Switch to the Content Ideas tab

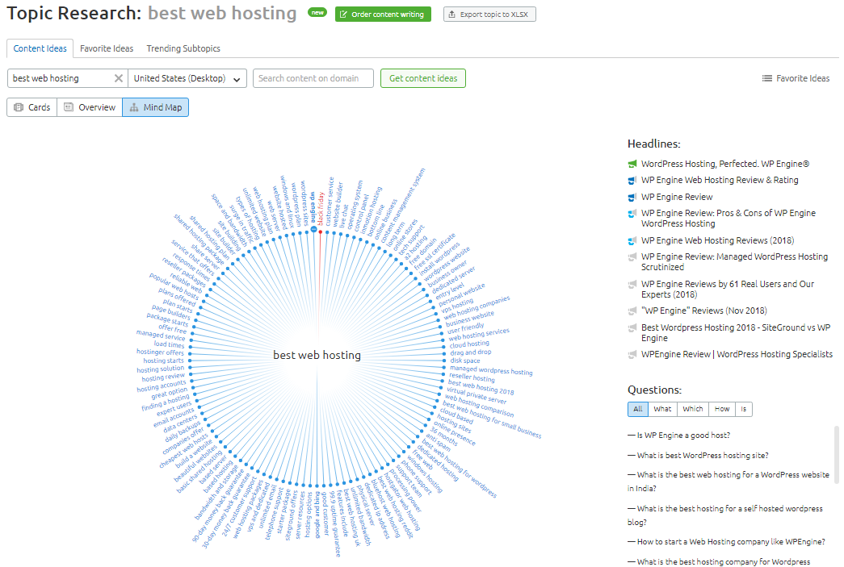pos(40,48)
